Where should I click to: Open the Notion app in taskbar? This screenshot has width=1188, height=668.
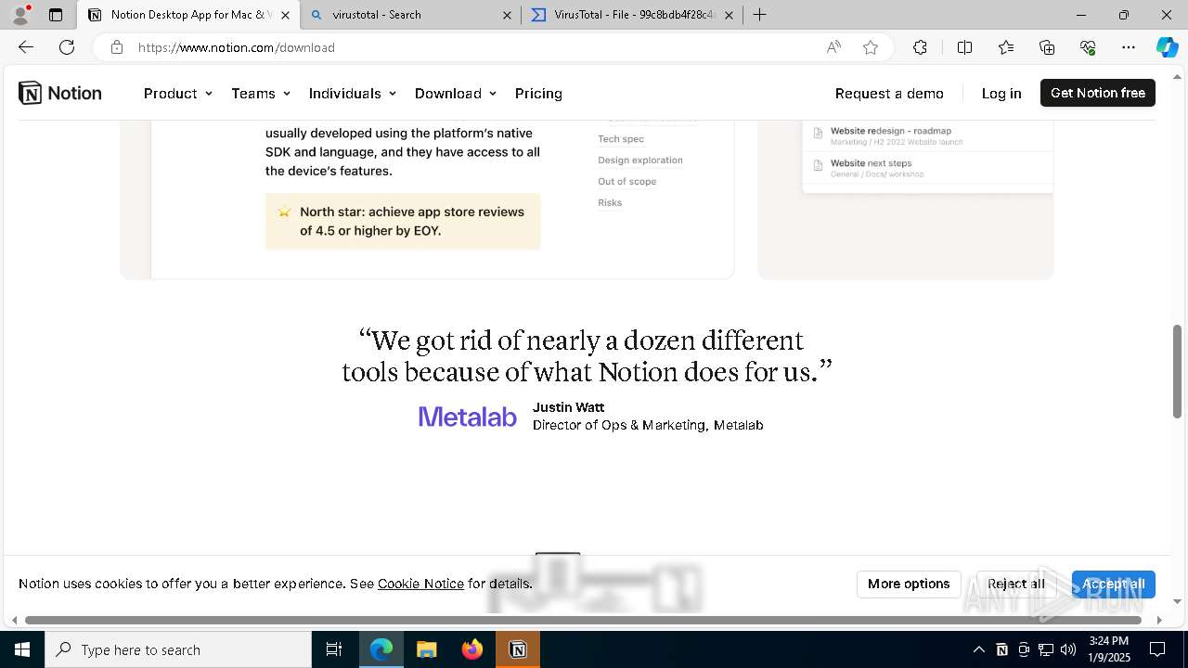(x=518, y=649)
